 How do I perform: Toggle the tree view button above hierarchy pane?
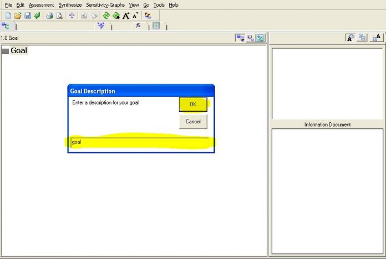[240, 38]
